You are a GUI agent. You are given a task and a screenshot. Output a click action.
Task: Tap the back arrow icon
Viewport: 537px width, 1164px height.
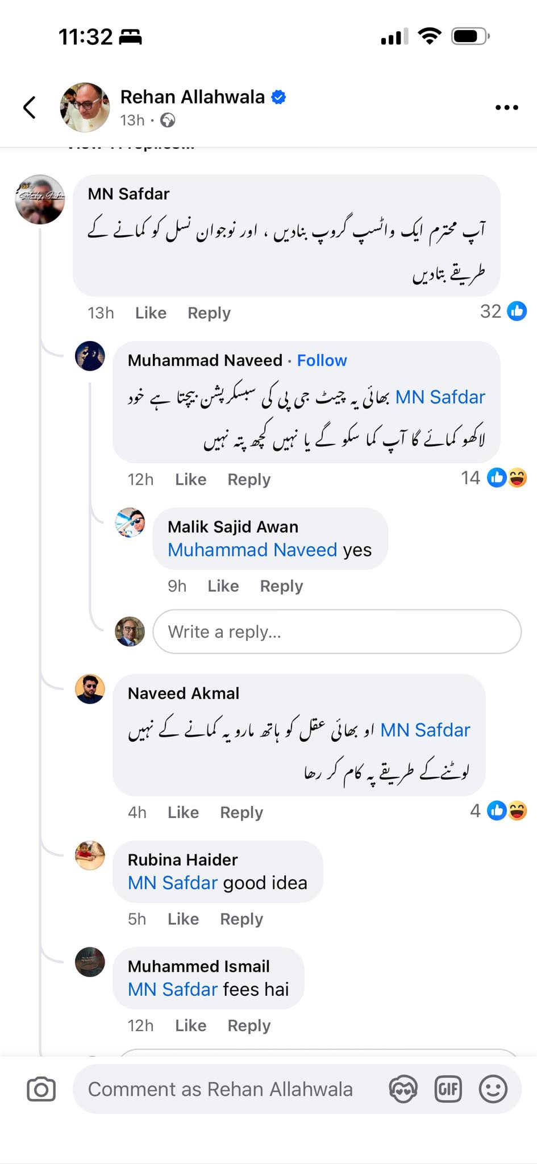point(30,107)
